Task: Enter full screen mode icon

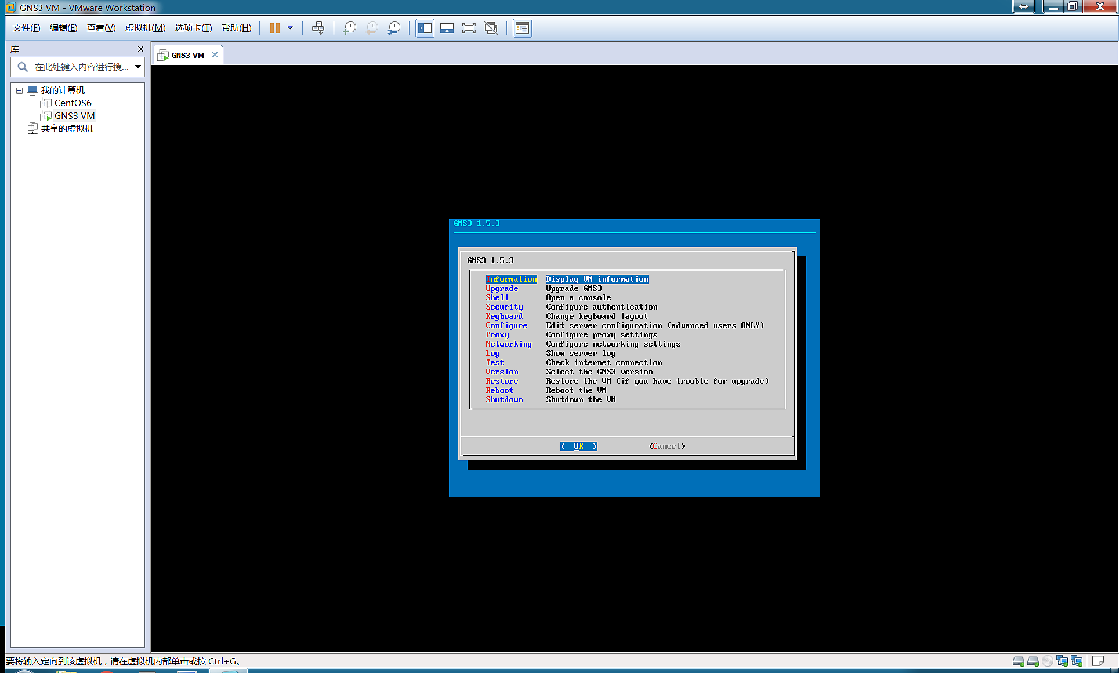Action: 469,28
